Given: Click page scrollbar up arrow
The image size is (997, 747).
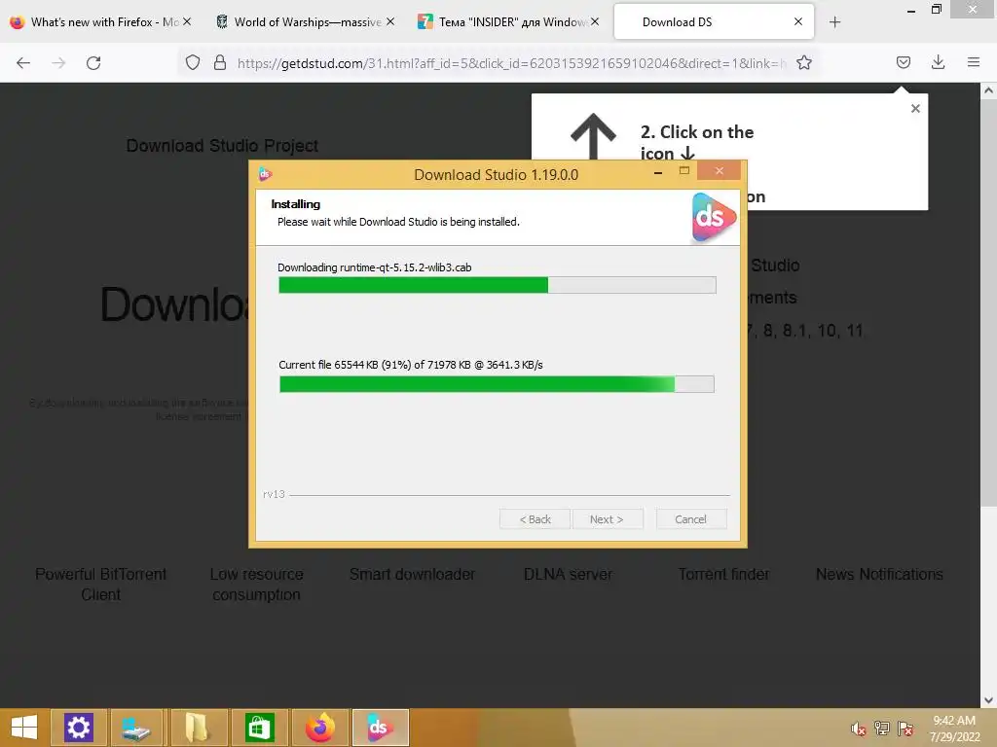Looking at the screenshot, I should [988, 90].
